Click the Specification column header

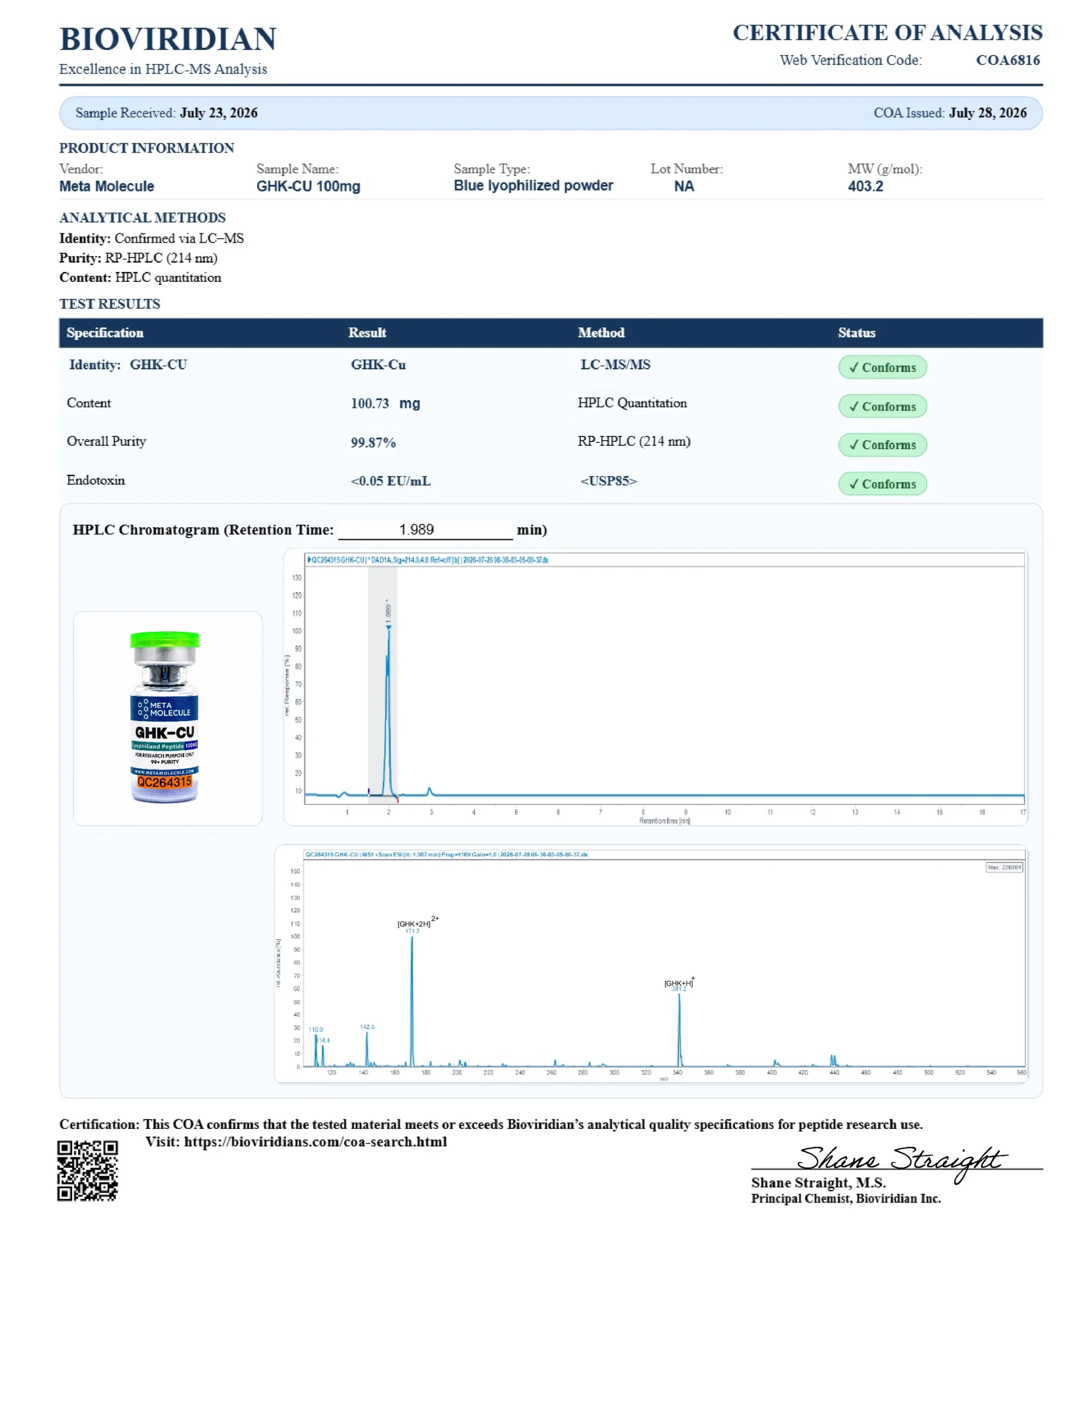click(105, 333)
